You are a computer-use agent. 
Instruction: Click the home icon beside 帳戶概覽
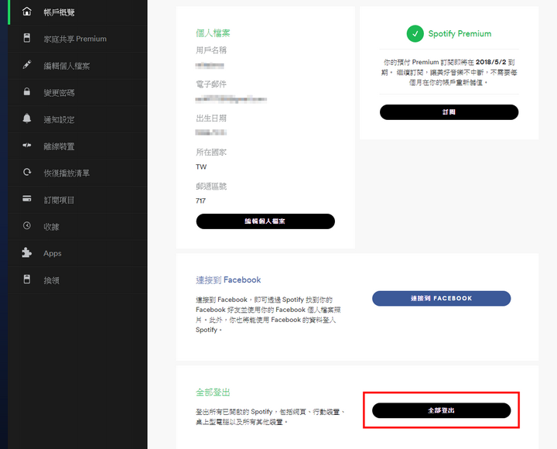pyautogui.click(x=26, y=12)
